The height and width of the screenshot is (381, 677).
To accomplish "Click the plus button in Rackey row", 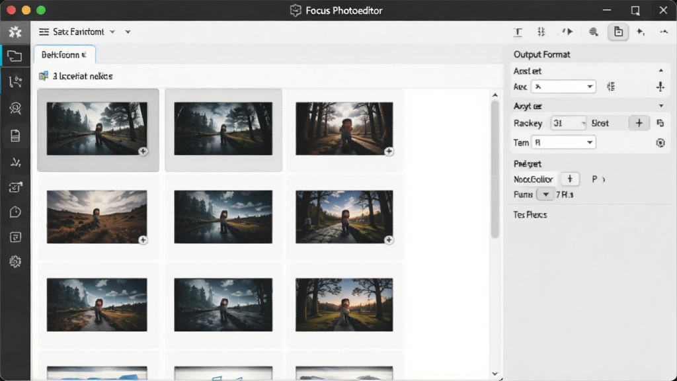I will (x=639, y=123).
